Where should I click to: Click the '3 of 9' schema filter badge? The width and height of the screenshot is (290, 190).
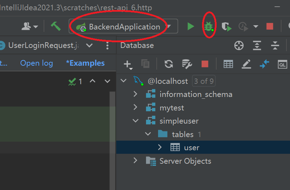click(204, 81)
